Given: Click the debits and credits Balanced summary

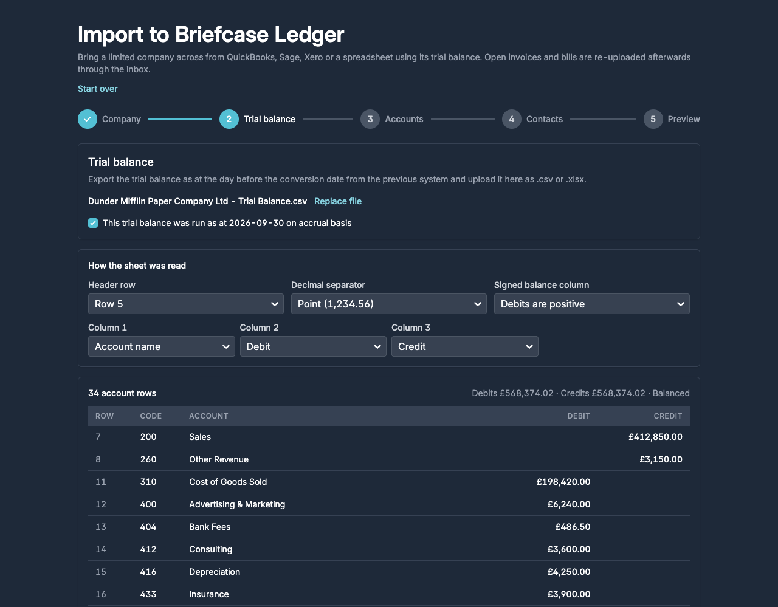Looking at the screenshot, I should click(580, 393).
